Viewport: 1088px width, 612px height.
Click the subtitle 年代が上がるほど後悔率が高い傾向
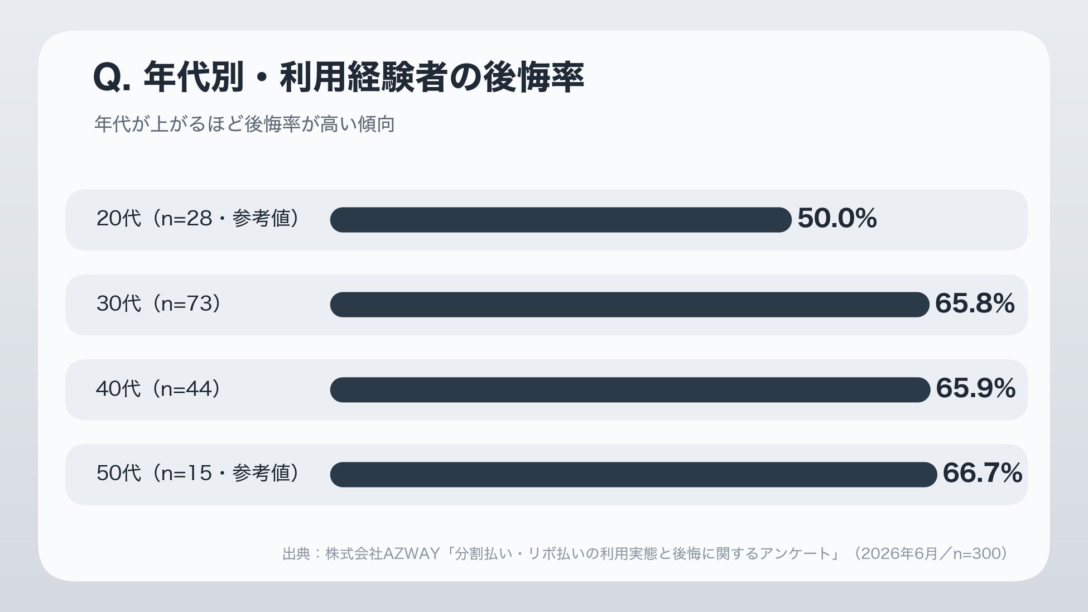244,124
